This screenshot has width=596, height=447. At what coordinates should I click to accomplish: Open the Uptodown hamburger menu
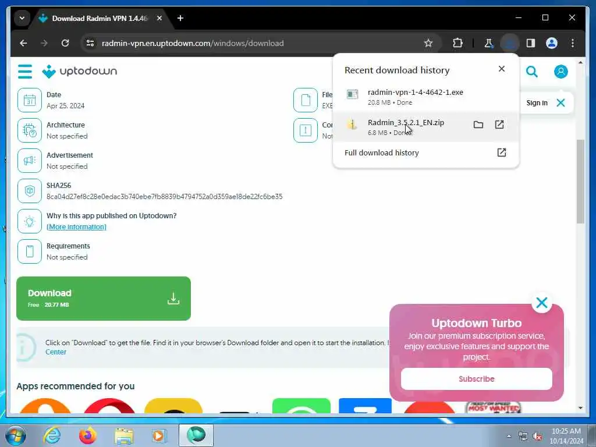click(25, 72)
